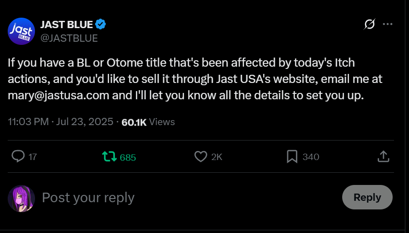Image resolution: width=409 pixels, height=233 pixels.
Task: Click the JAST BLUE profile avatar
Action: [x=21, y=31]
